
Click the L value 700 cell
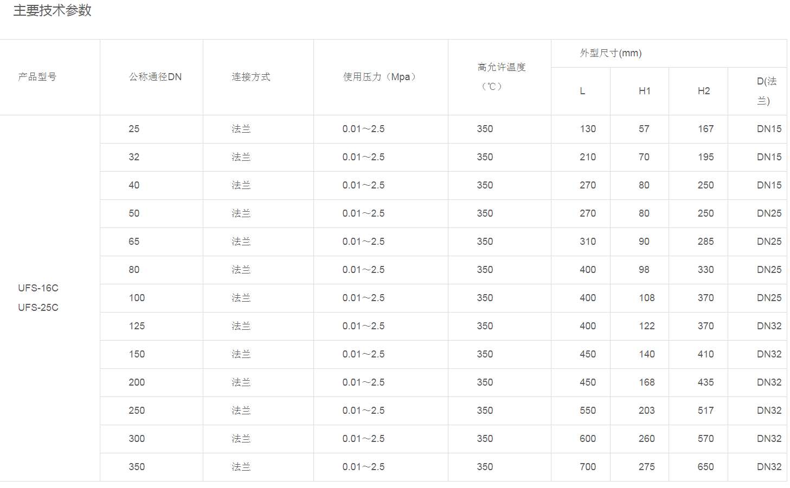588,467
